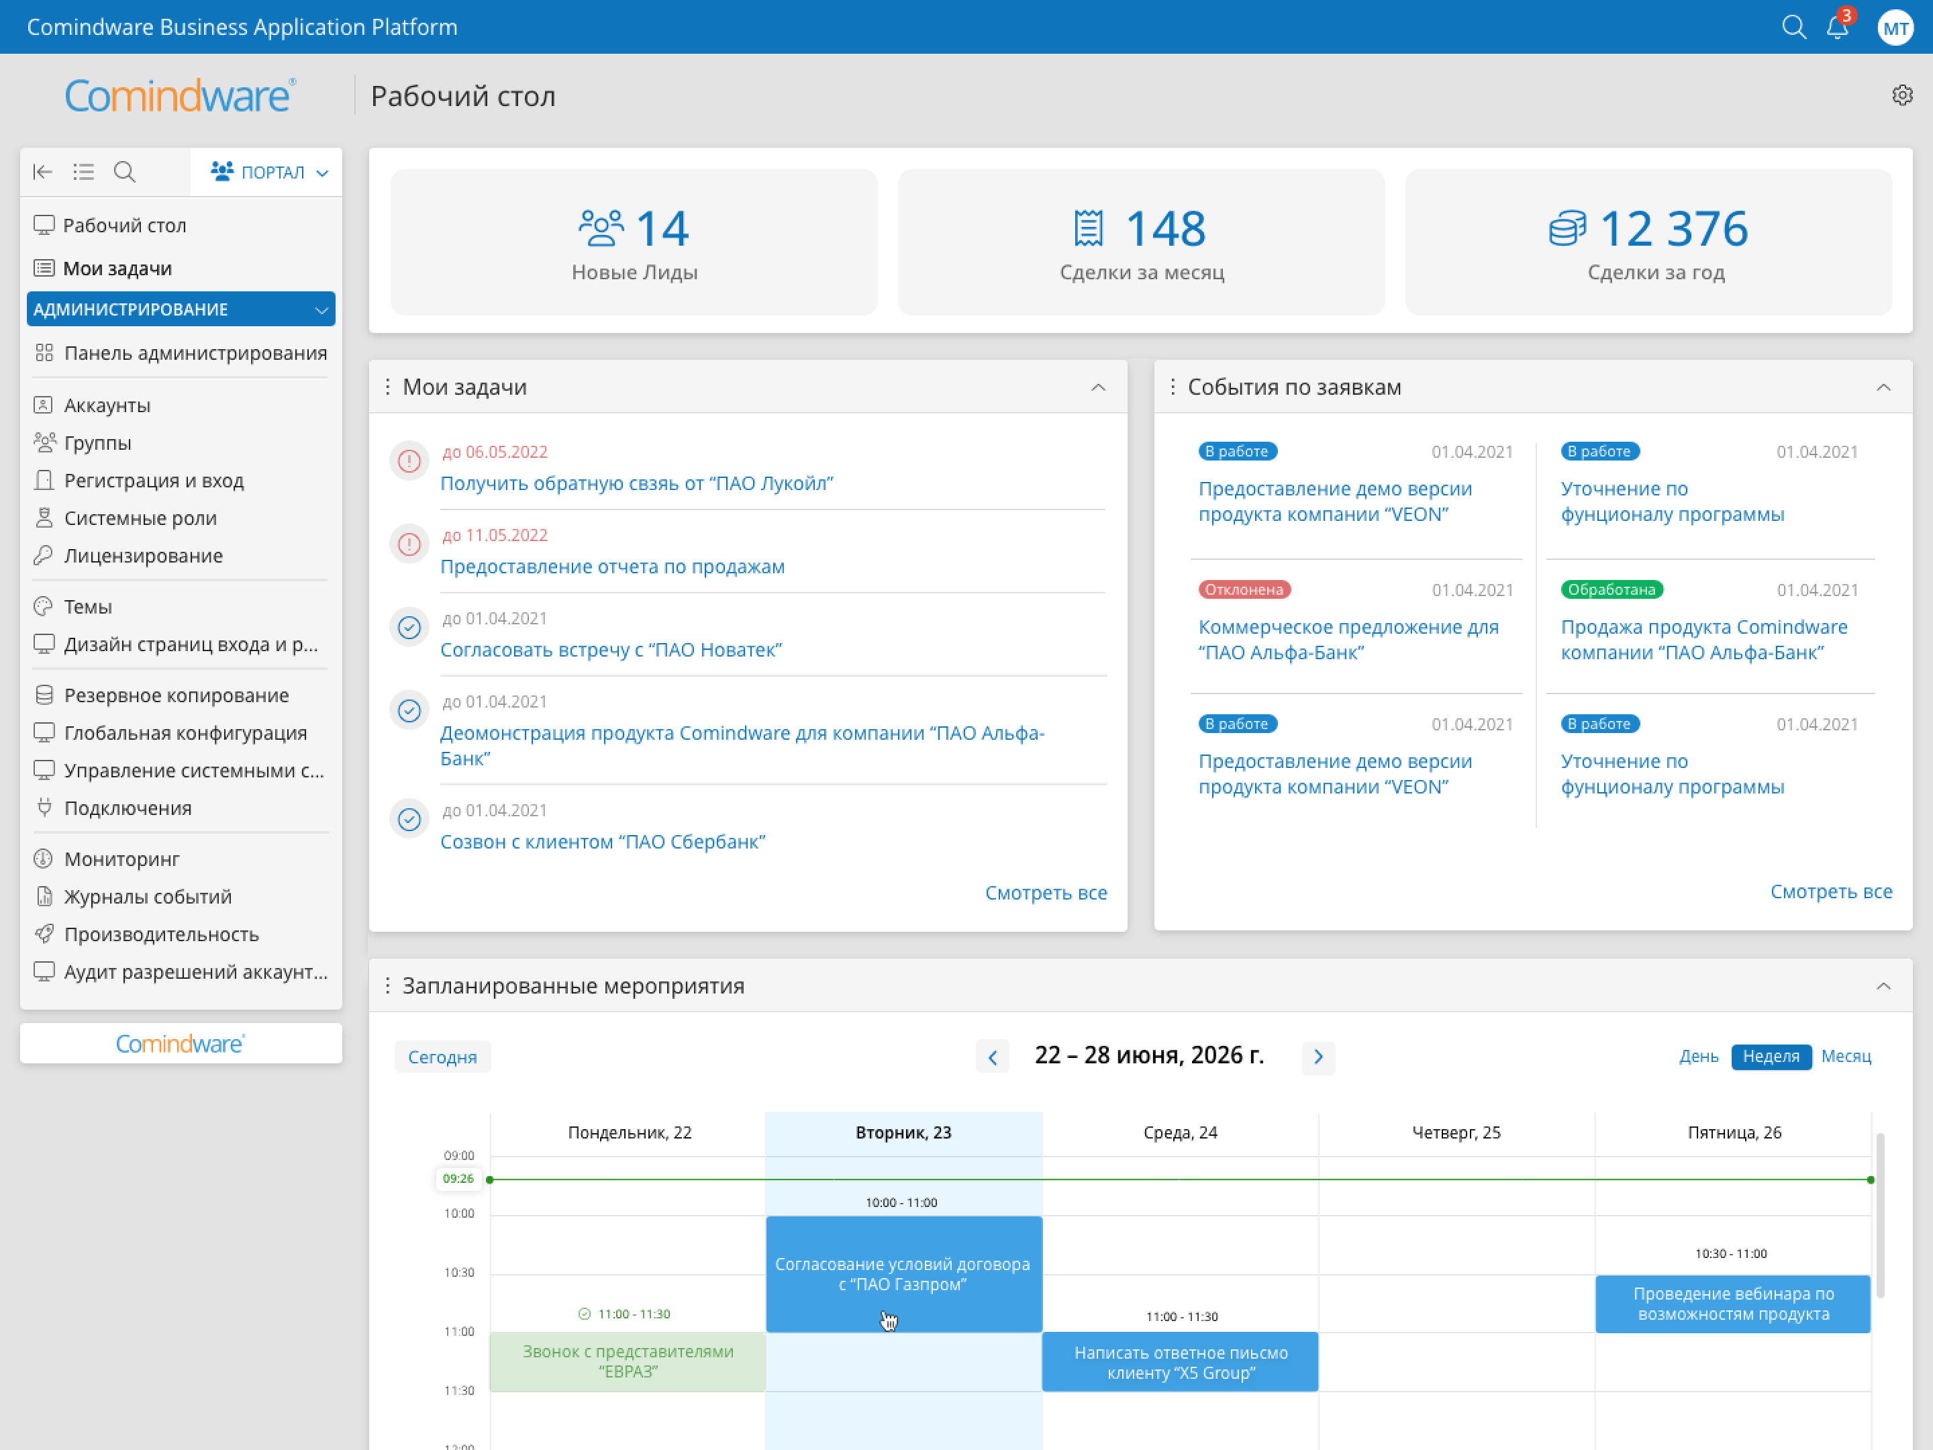Collapse the navigation sidebar arrow icon
The height and width of the screenshot is (1450, 1933).
click(x=42, y=171)
